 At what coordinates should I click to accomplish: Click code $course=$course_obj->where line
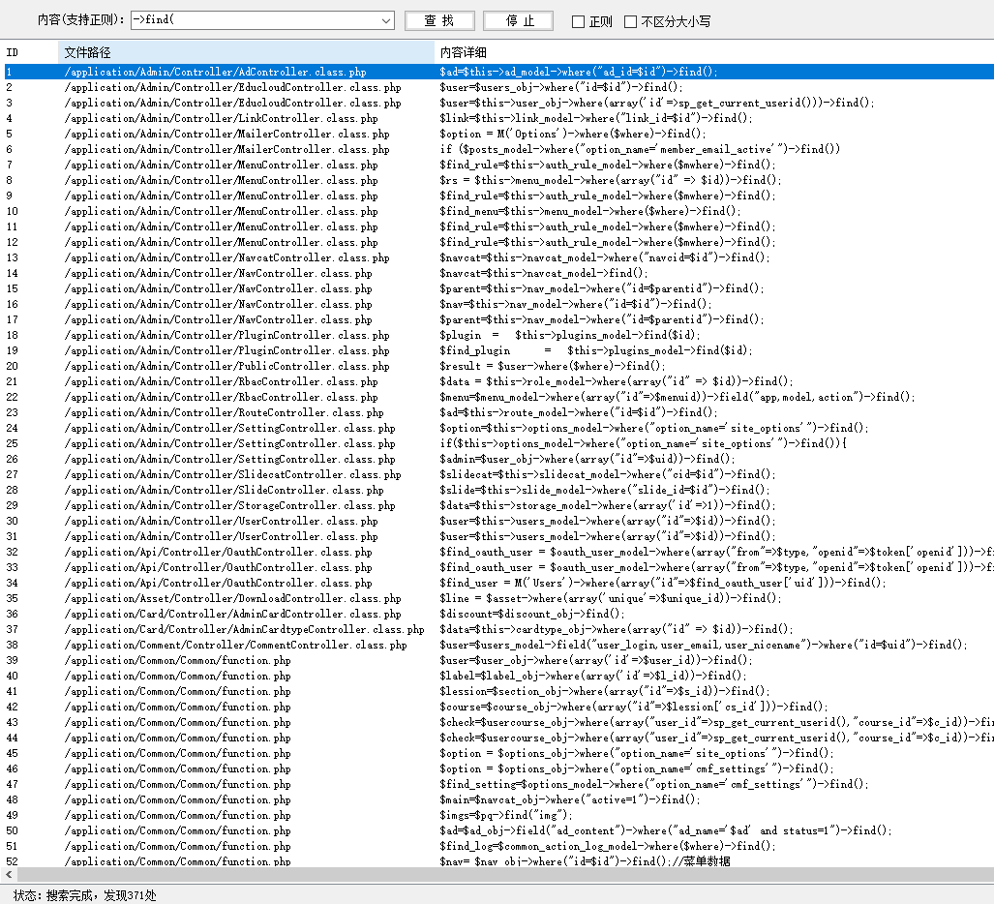pos(633,707)
